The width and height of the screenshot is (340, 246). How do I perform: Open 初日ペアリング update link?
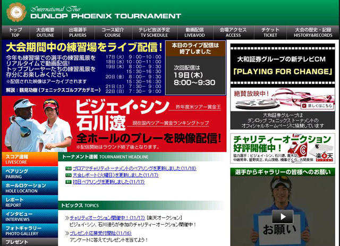point(108,182)
